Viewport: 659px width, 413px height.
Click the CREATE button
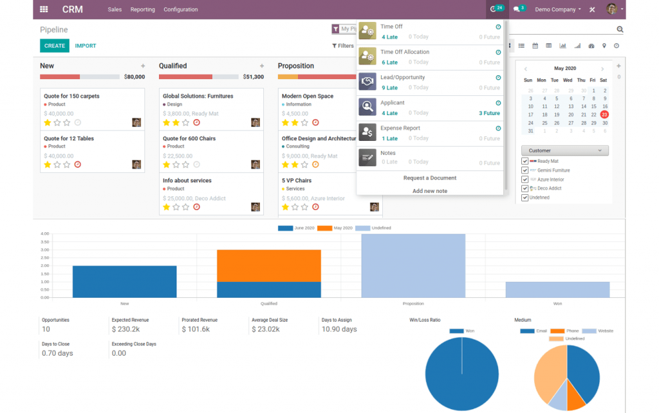point(54,46)
